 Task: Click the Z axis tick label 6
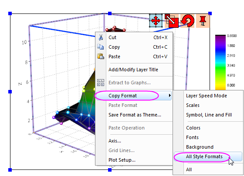coord(27,82)
